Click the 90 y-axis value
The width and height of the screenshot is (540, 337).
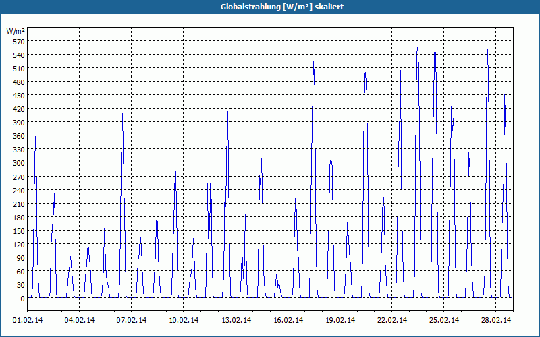20,258
